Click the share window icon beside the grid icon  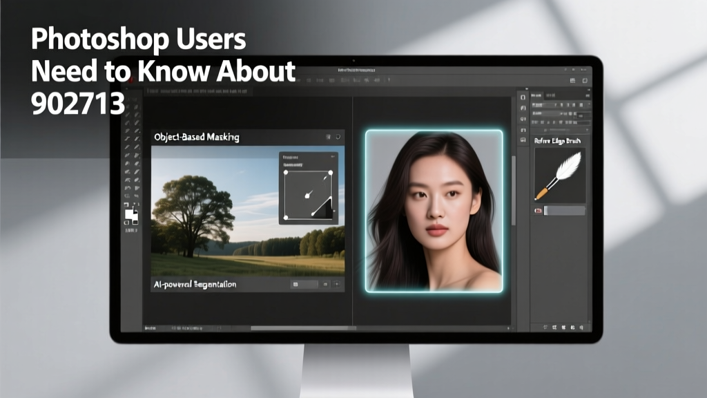coord(585,80)
